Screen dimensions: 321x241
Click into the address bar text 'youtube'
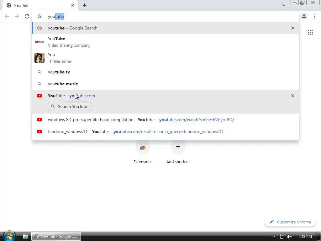click(56, 16)
